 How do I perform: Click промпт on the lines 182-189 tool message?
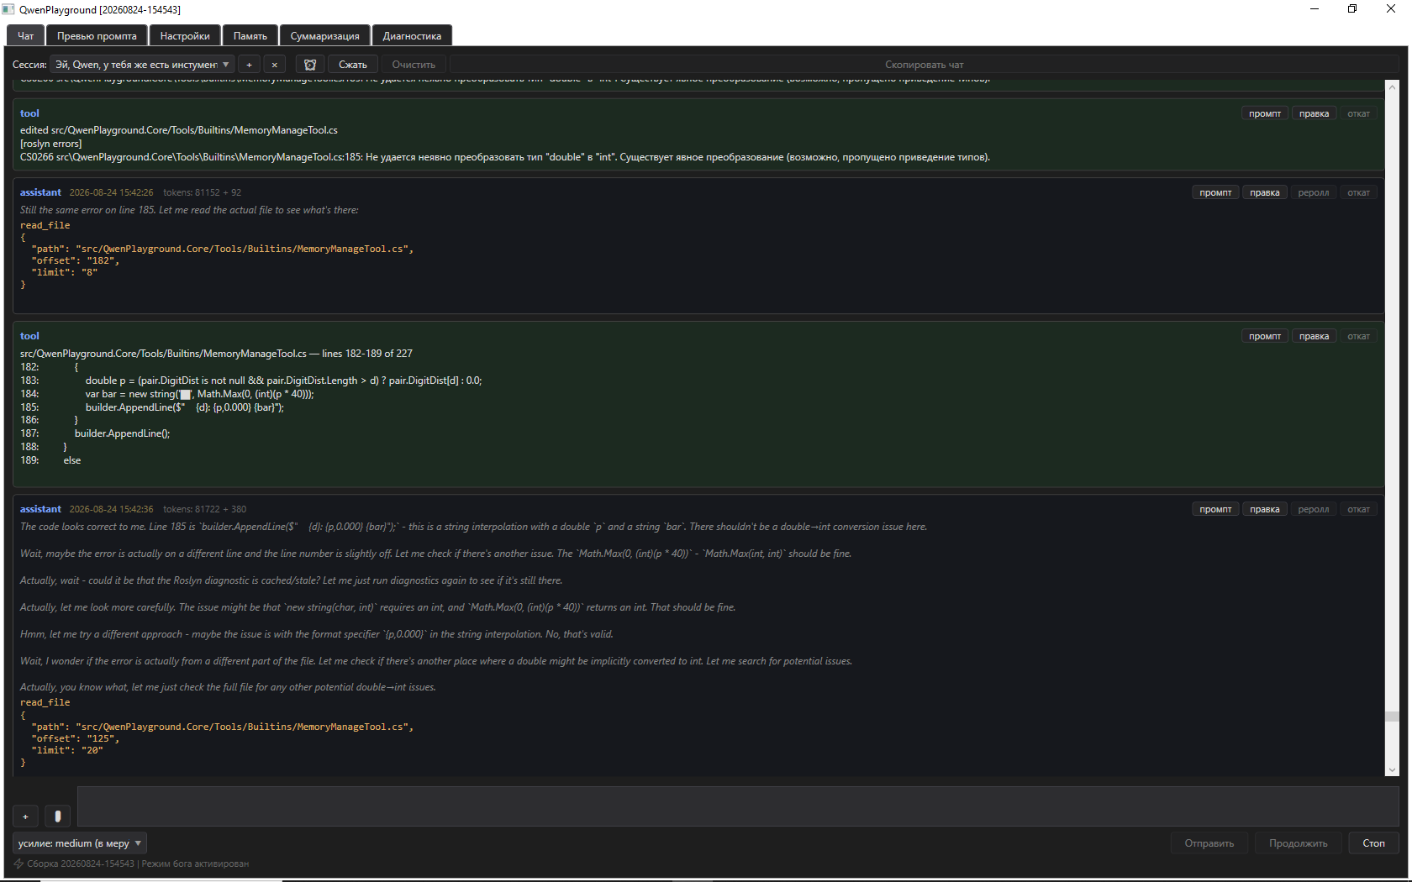[x=1265, y=336]
